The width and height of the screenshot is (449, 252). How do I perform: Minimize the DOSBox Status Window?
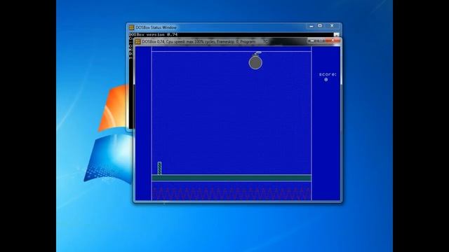tap(311, 26)
